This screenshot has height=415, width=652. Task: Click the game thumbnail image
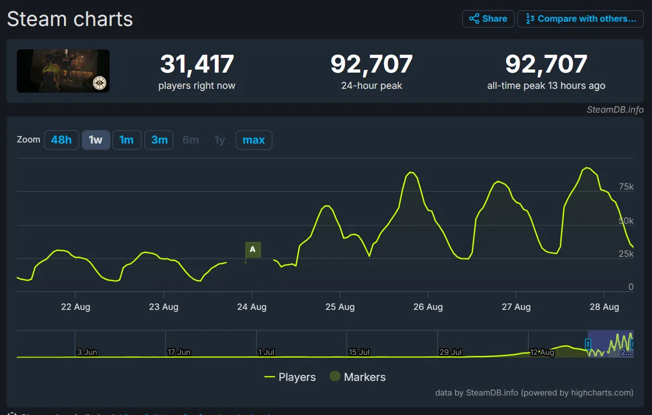tap(63, 71)
